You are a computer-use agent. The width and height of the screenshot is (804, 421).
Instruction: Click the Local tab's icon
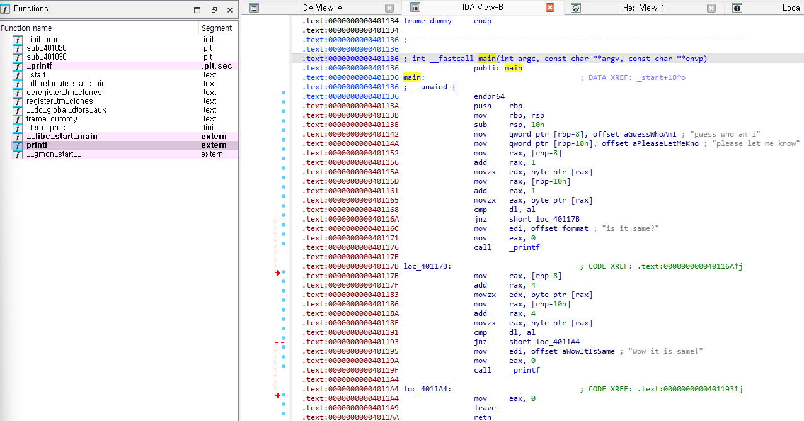[737, 8]
